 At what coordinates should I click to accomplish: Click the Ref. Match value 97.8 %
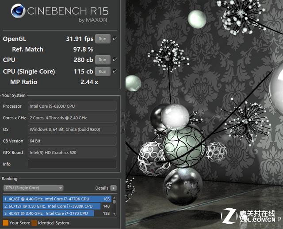coord(83,49)
